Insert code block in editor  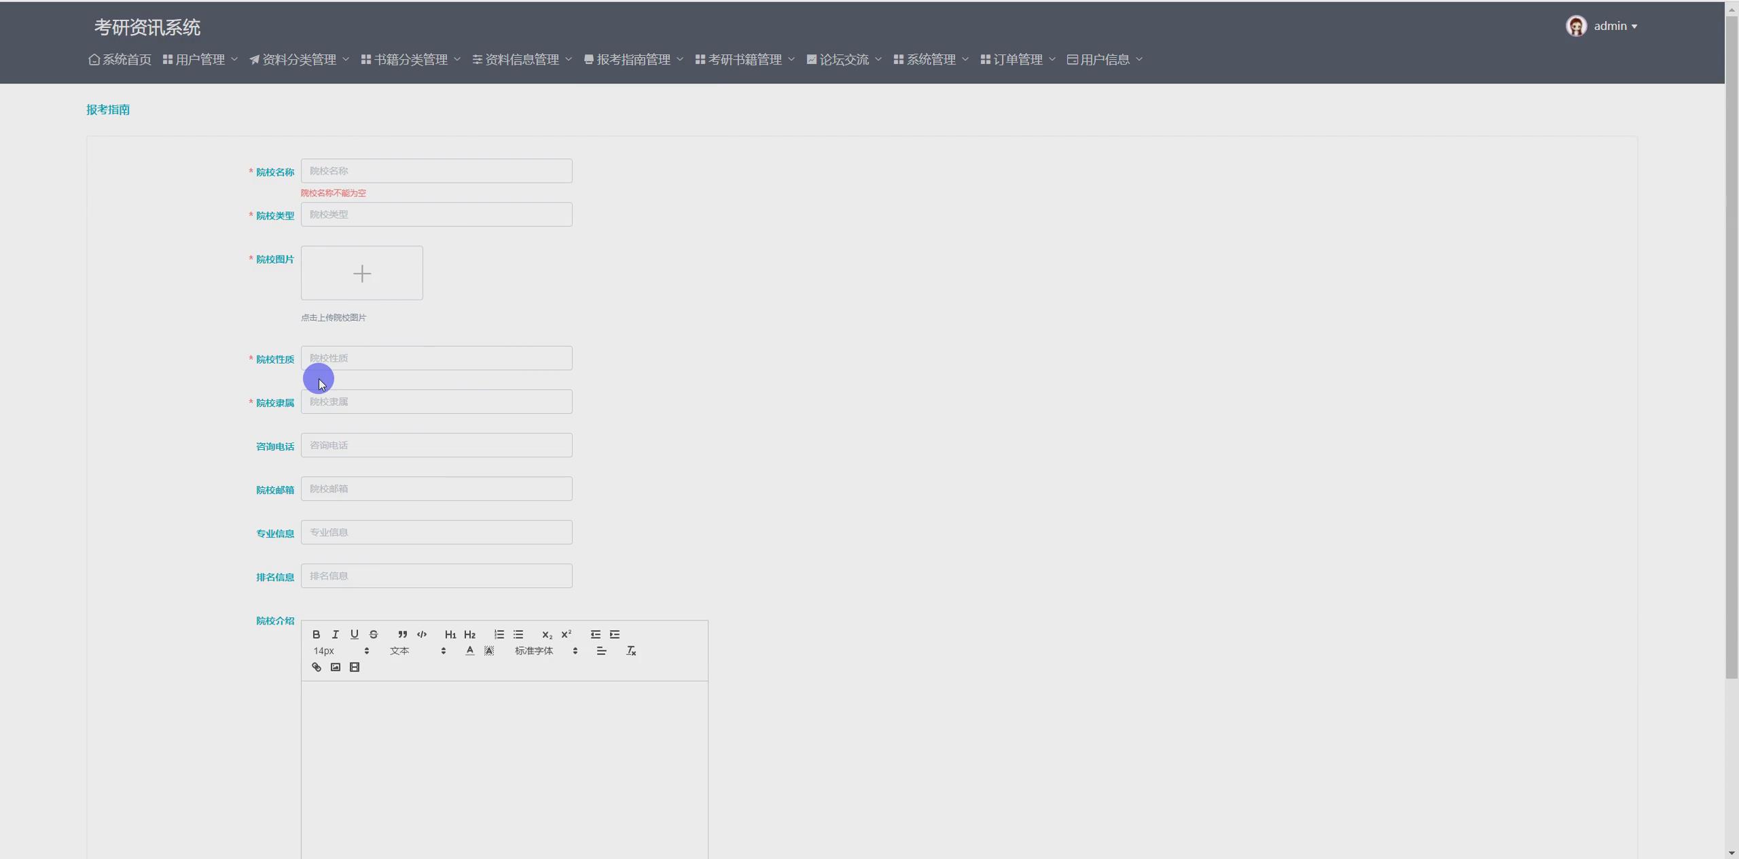[x=422, y=634]
